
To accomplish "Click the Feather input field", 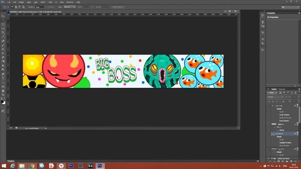I will pos(40,7).
